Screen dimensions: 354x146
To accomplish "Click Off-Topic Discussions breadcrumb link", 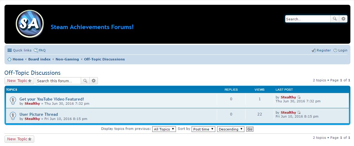I will pos(104,59).
